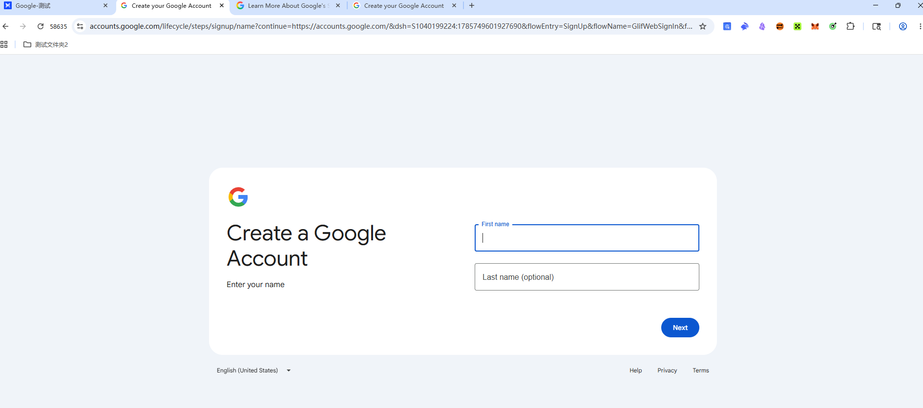This screenshot has width=923, height=408.
Task: Close the Google-测试 tab
Action: click(x=105, y=6)
